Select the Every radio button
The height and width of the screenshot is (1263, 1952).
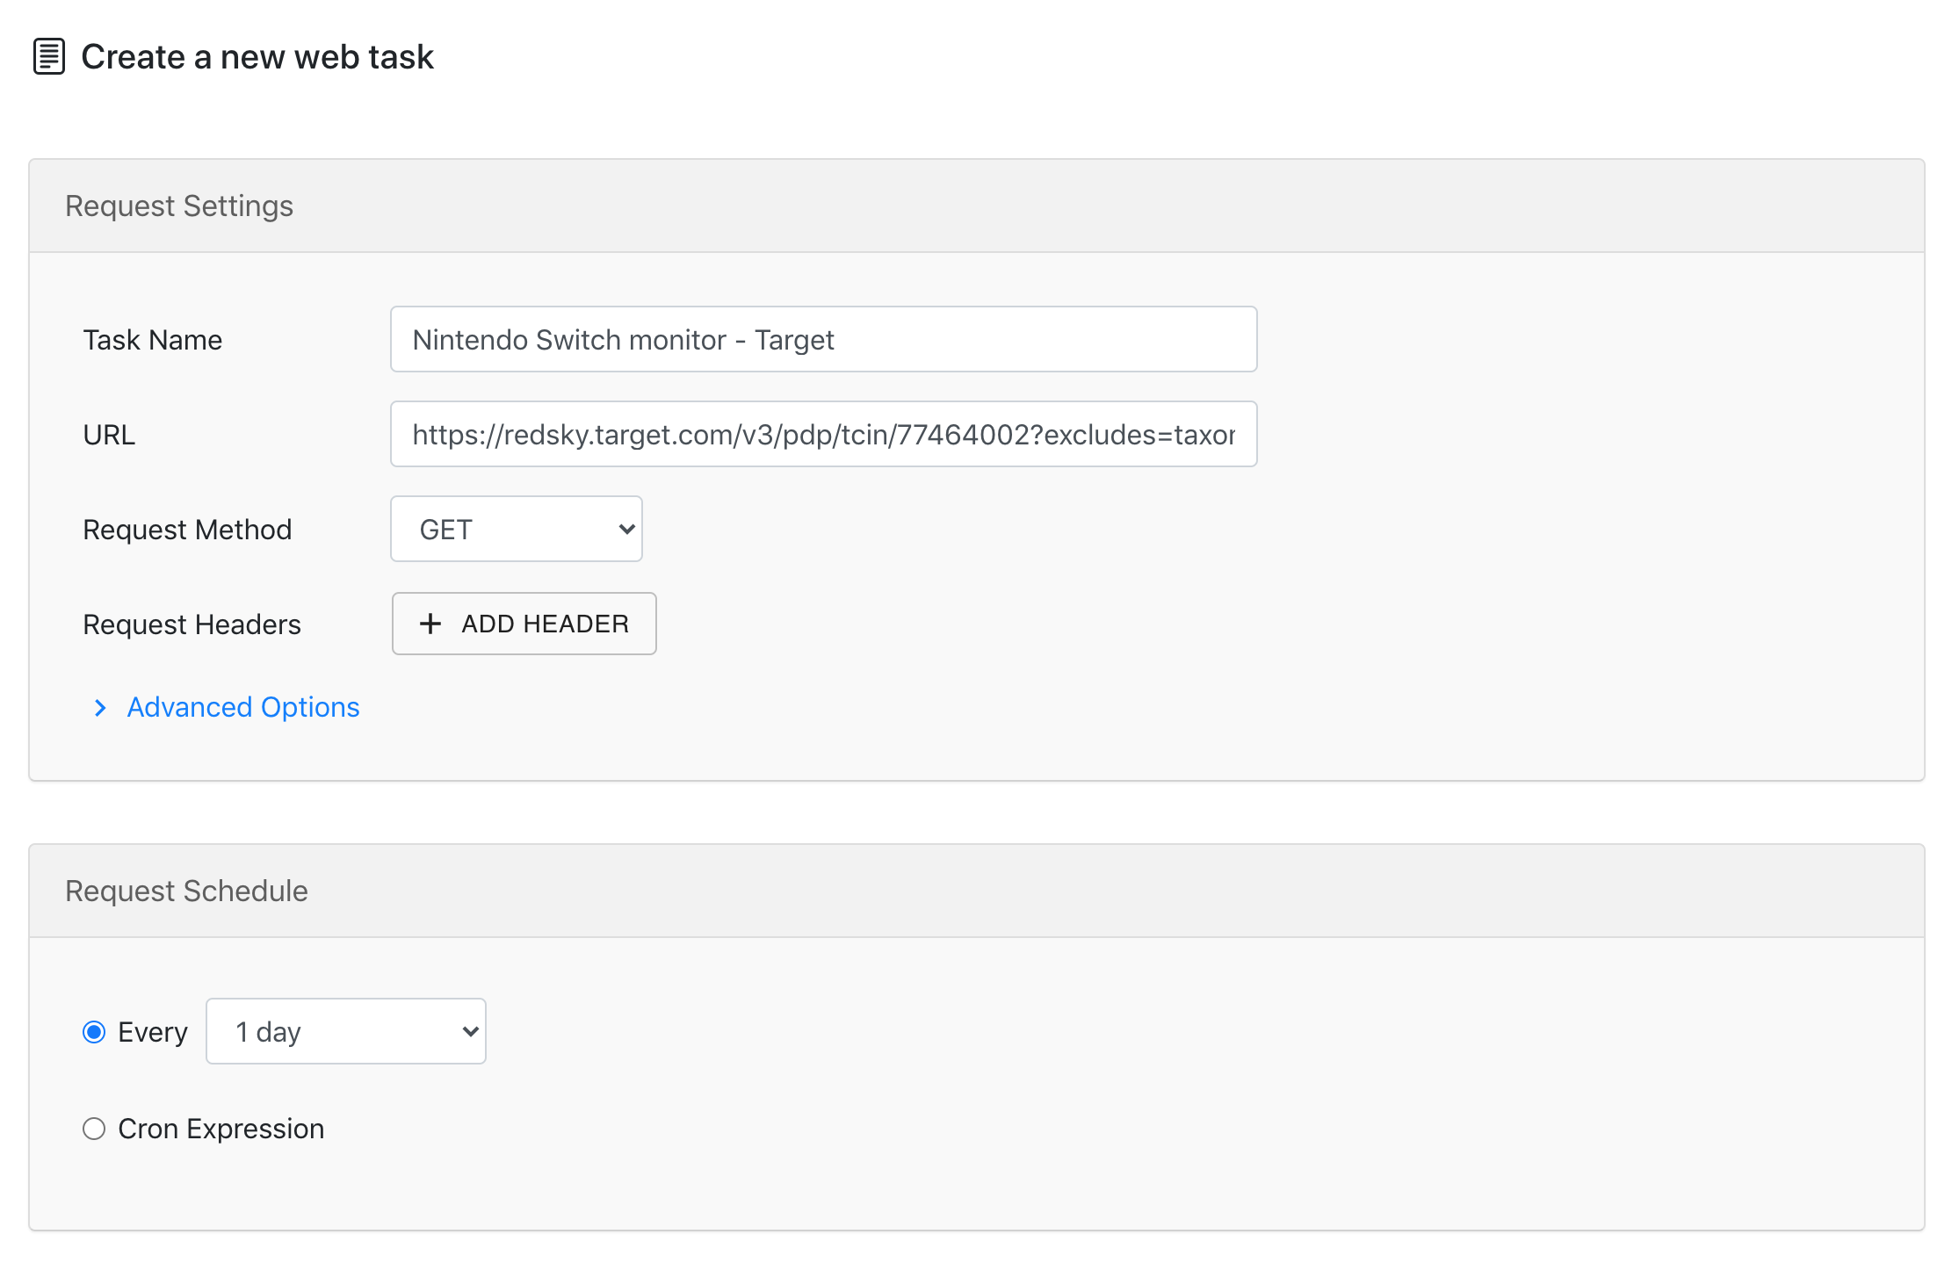[x=94, y=1032]
